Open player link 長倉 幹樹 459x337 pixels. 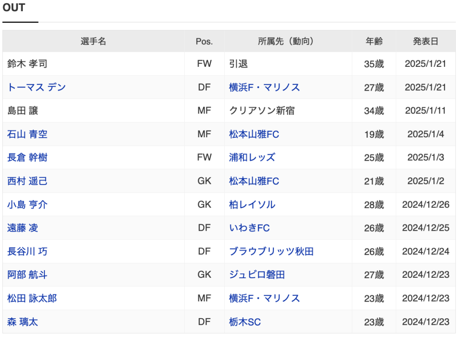click(x=27, y=158)
